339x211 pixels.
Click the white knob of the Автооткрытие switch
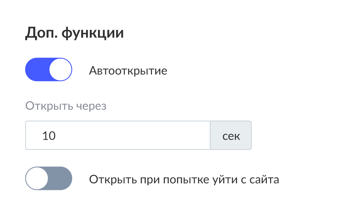click(x=61, y=70)
